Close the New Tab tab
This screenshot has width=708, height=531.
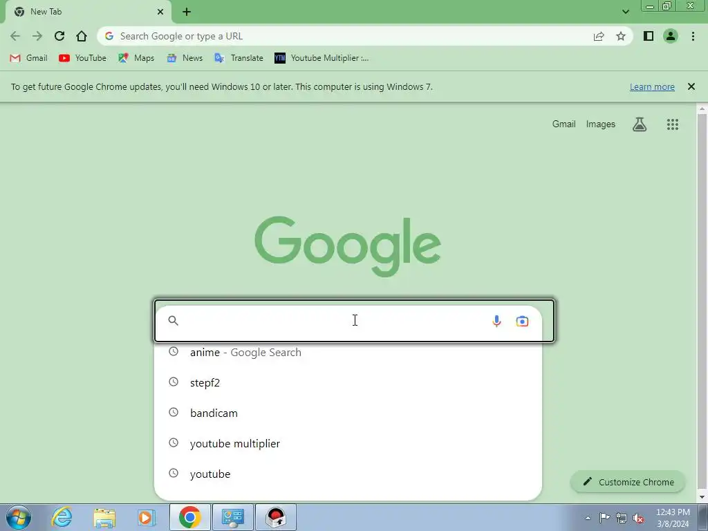[160, 12]
